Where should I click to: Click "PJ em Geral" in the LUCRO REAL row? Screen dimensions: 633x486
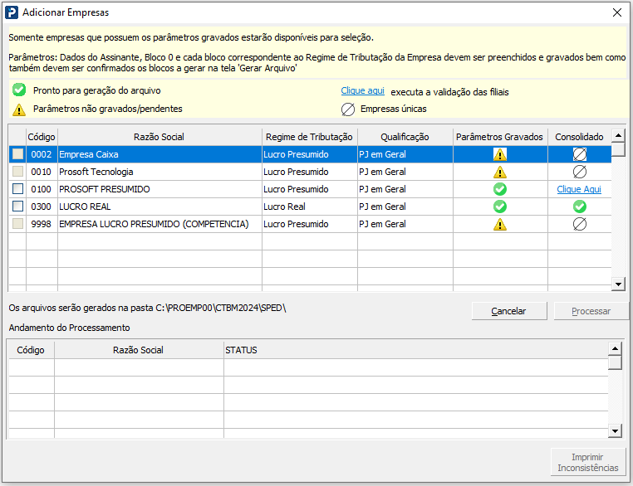coord(405,207)
